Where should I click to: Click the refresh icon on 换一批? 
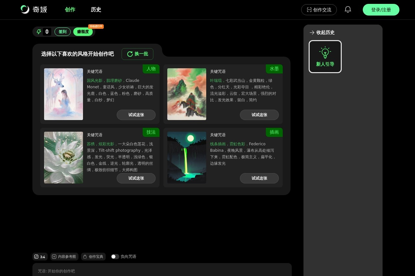tap(130, 54)
